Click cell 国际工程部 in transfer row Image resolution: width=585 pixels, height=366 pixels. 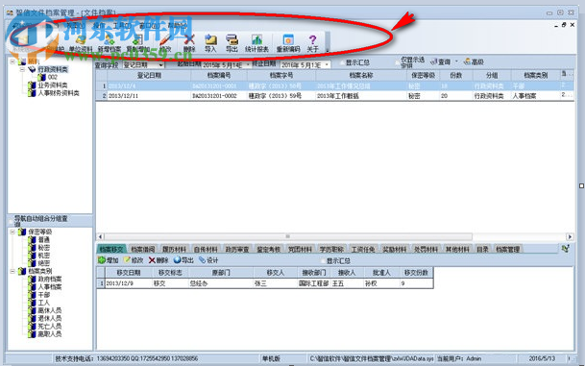tap(314, 283)
